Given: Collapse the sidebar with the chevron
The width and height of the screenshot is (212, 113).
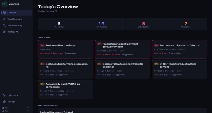Looking at the screenshot, I should pyautogui.click(x=29, y=4).
